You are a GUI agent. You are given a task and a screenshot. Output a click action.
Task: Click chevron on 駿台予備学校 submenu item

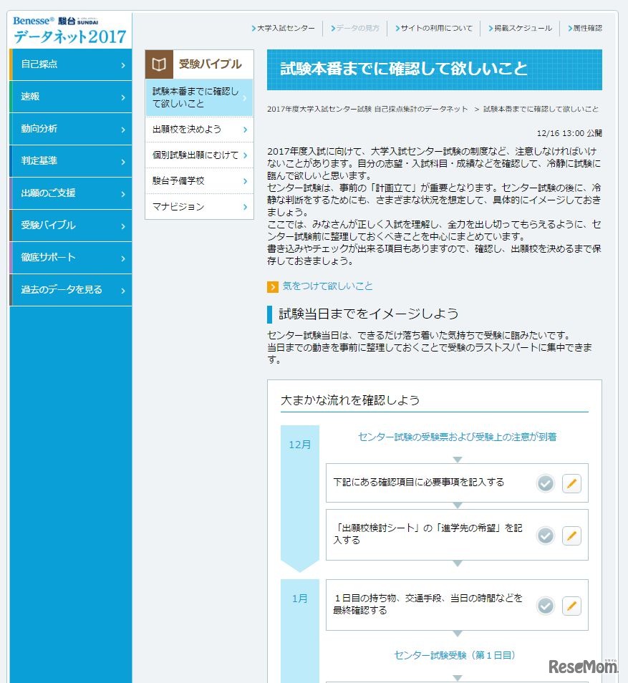tap(245, 181)
